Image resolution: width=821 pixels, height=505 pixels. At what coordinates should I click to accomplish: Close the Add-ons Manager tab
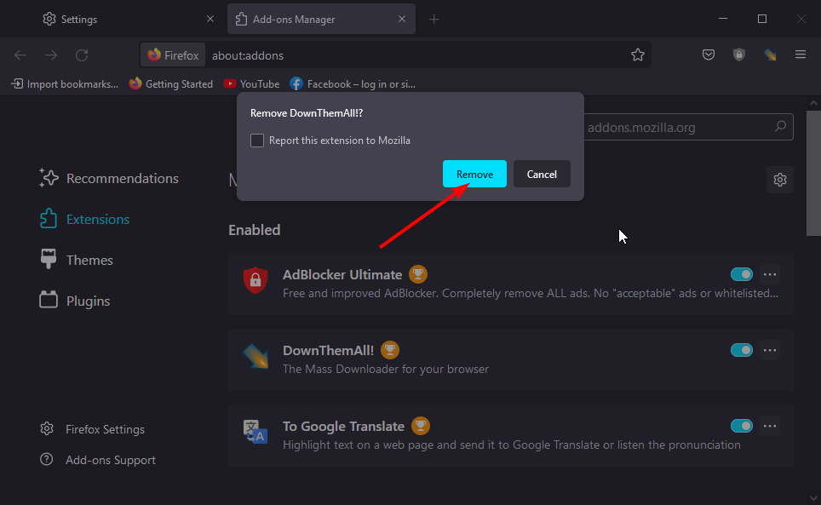[x=402, y=19]
